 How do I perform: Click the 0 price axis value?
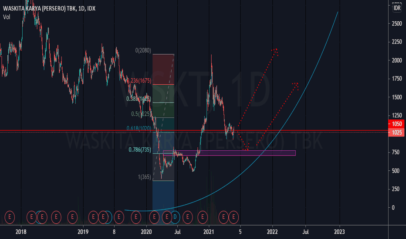click(393, 207)
